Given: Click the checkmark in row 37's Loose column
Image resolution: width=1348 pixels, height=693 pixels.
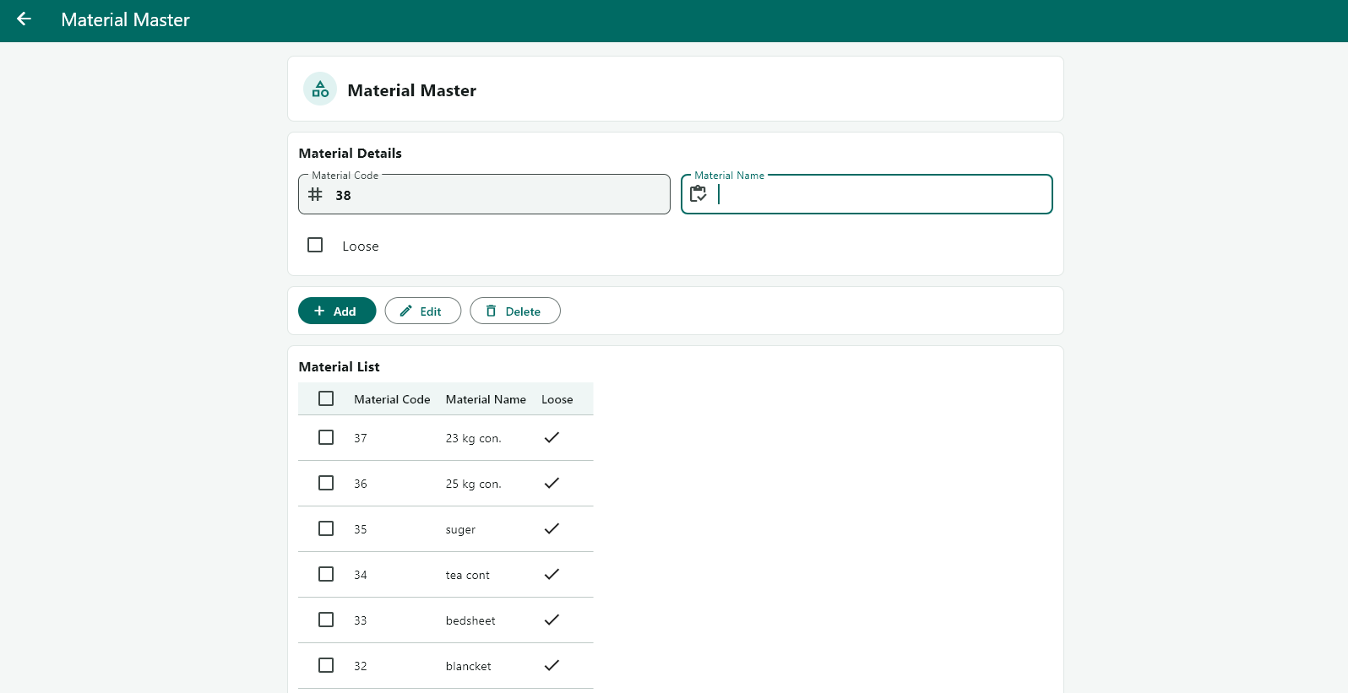Looking at the screenshot, I should pos(552,437).
